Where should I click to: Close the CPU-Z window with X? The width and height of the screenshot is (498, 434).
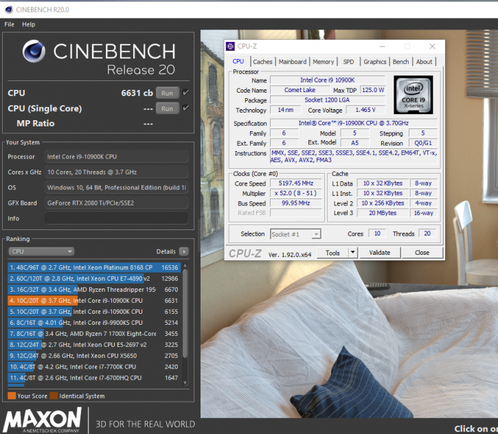(x=432, y=47)
